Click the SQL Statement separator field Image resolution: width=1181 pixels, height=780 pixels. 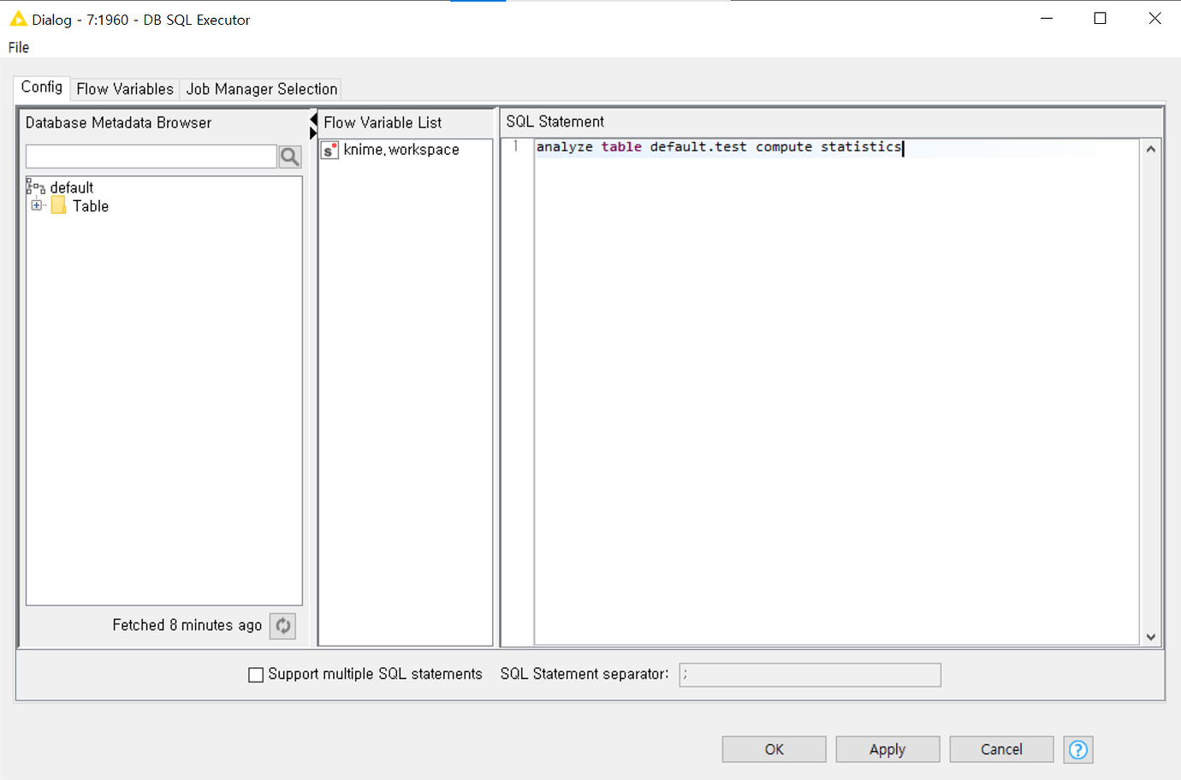[x=809, y=674]
